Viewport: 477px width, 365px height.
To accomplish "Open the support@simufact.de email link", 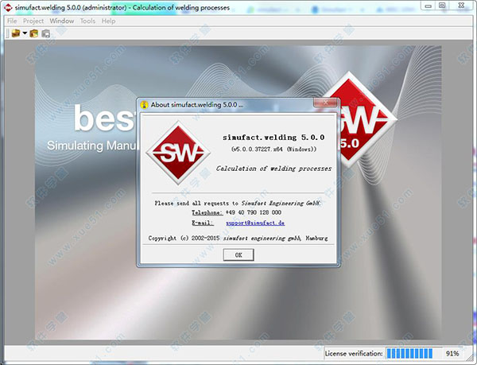I will (x=255, y=223).
